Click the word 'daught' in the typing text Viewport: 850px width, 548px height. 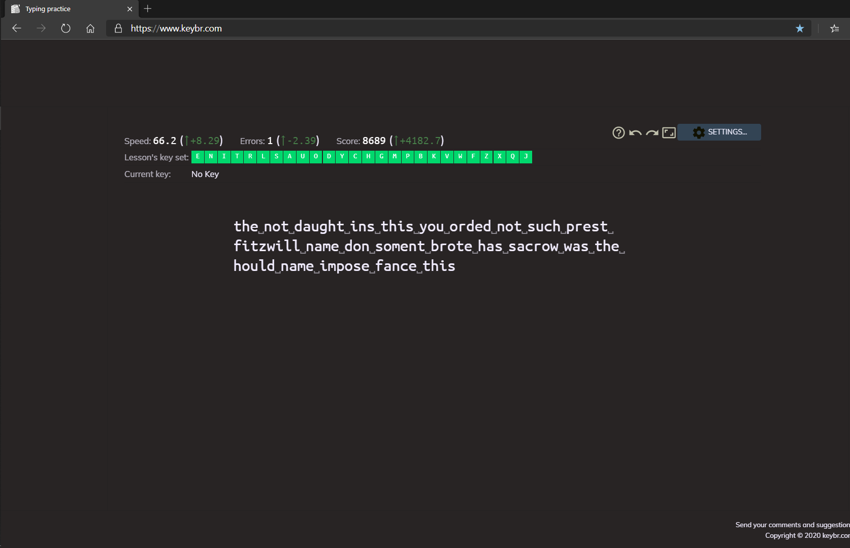(319, 226)
